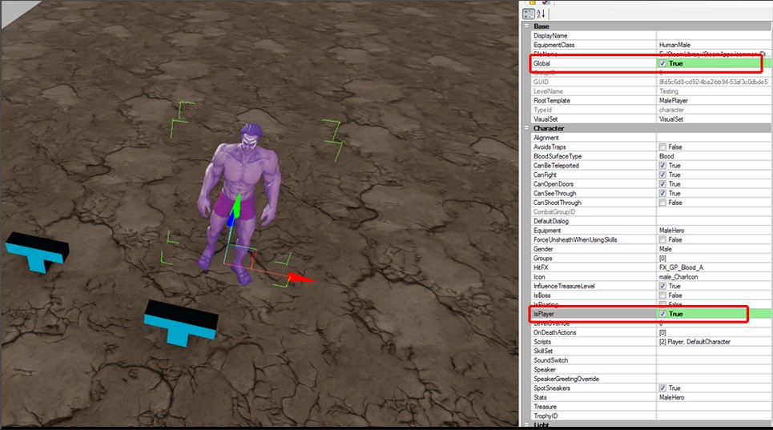
Task: Grab the red X-axis gizmo arrow
Action: (x=300, y=279)
